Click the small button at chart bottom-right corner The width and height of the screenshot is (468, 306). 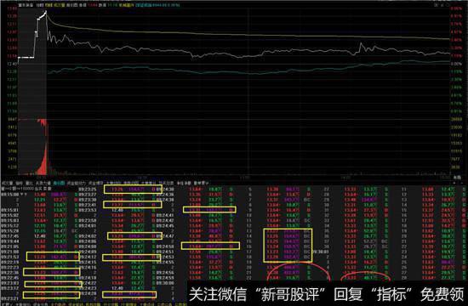[457, 177]
